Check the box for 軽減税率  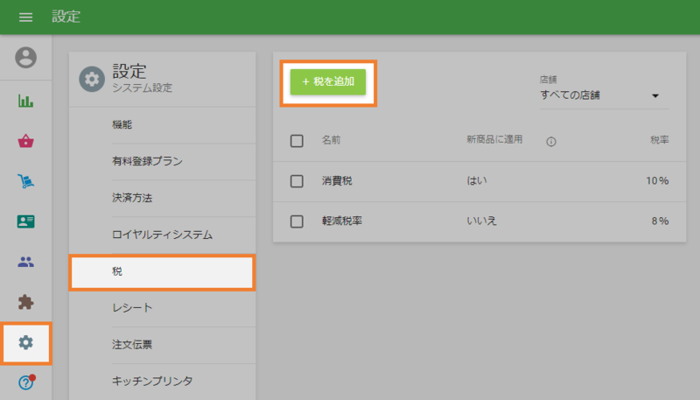(x=297, y=221)
